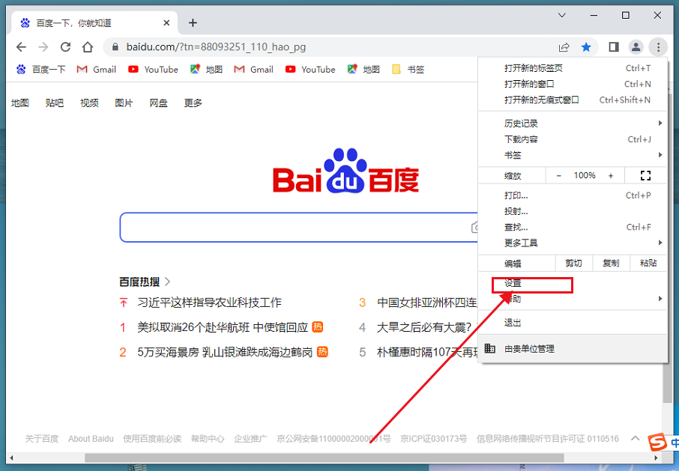
Task: Open the first 地图 maps bookmark
Action: pos(206,69)
